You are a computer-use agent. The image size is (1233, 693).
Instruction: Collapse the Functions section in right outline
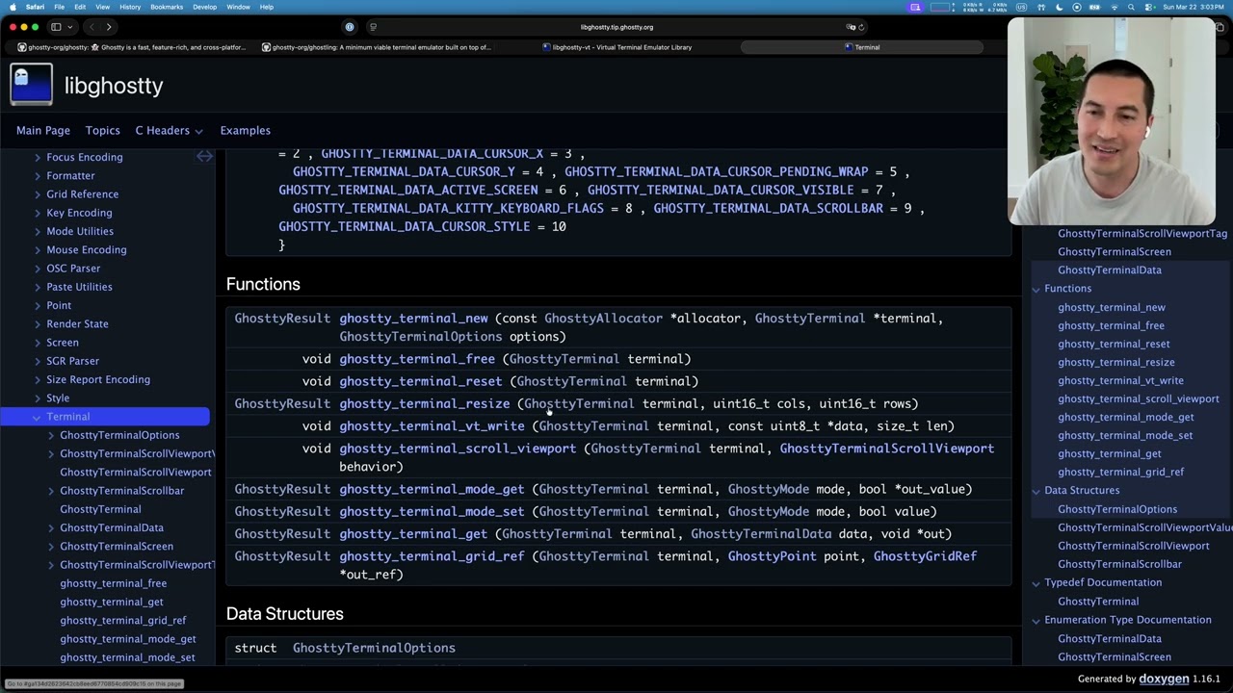click(x=1036, y=289)
